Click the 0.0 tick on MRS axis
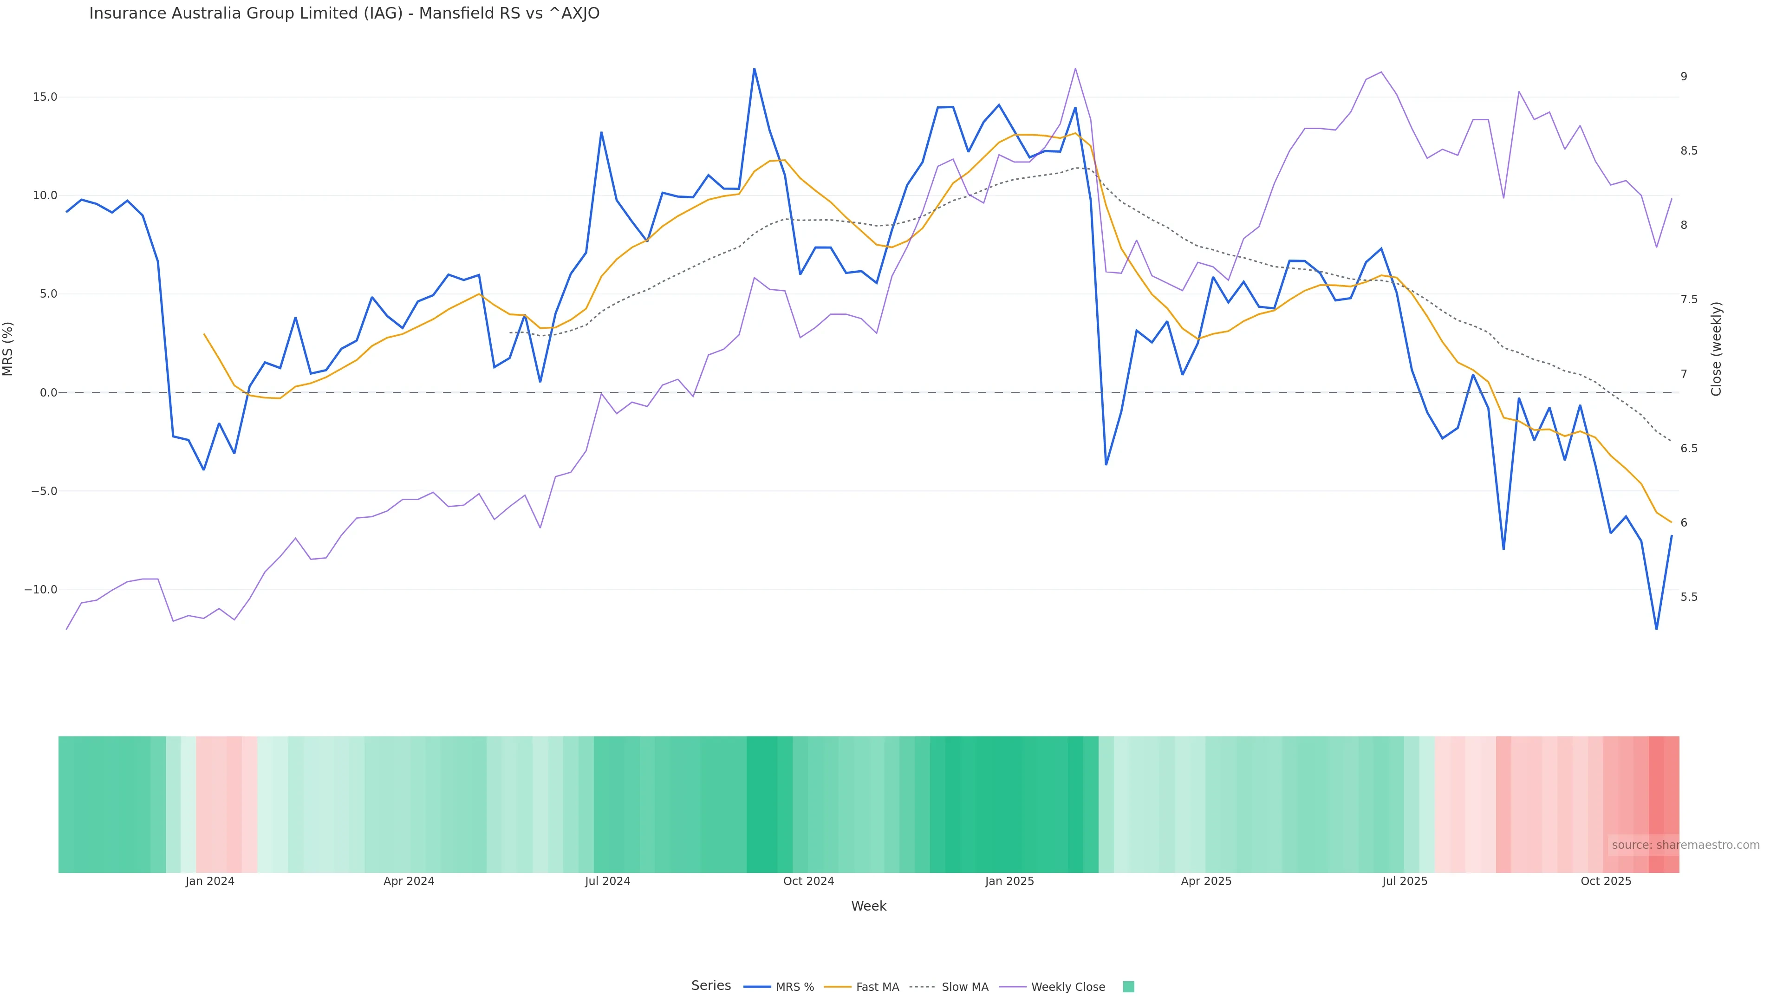Viewport: 1783px width, 1003px height. coord(48,392)
